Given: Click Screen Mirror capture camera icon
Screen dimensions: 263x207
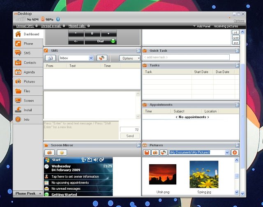Looking at the screenshot, I should tap(49, 153).
